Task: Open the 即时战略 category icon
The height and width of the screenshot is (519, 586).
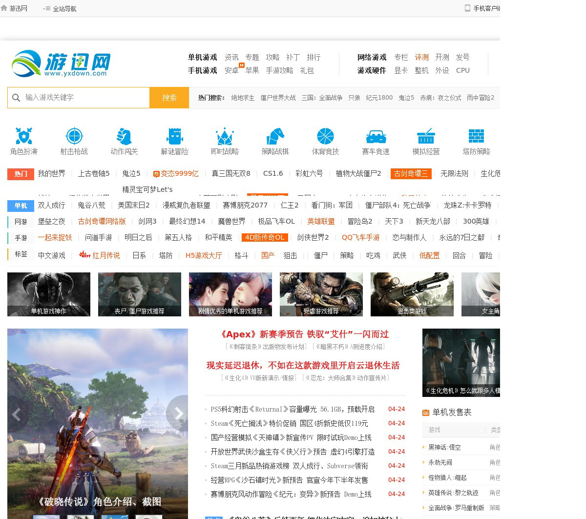Action: click(x=225, y=136)
